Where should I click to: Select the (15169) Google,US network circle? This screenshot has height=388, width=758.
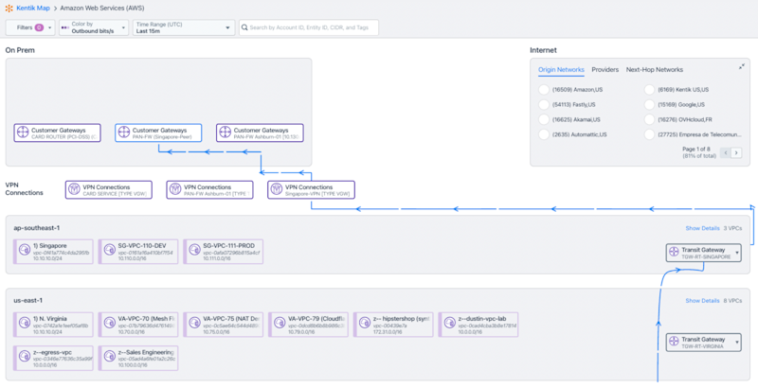(649, 104)
